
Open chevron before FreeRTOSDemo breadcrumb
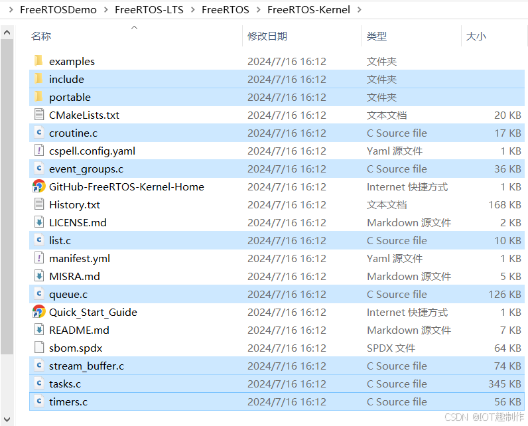(11, 10)
